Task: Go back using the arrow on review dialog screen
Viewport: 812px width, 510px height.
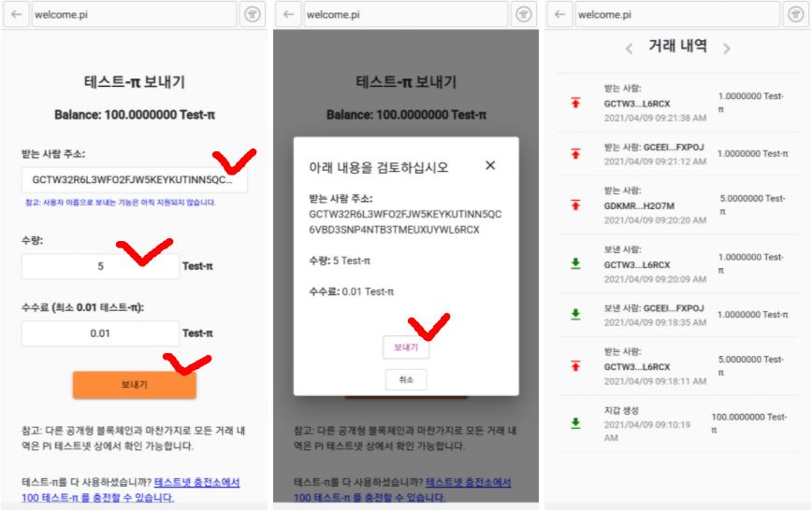Action: point(288,15)
